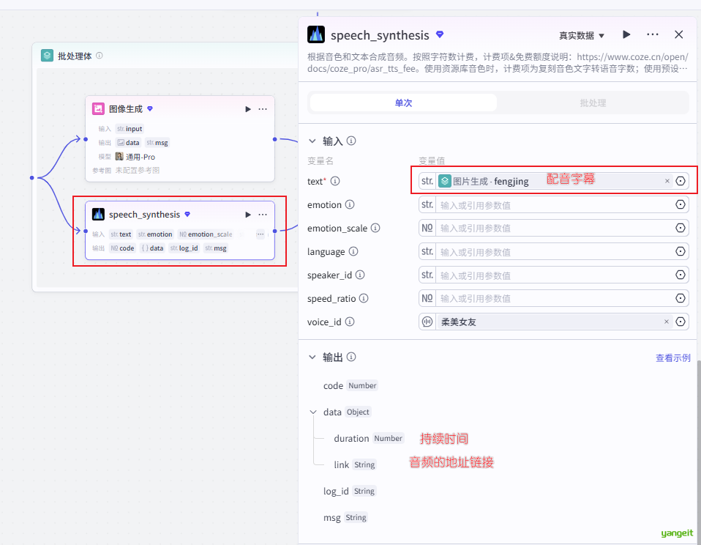The height and width of the screenshot is (545, 701).
Task: Remove the fengjing reference from text field
Action: [x=667, y=181]
